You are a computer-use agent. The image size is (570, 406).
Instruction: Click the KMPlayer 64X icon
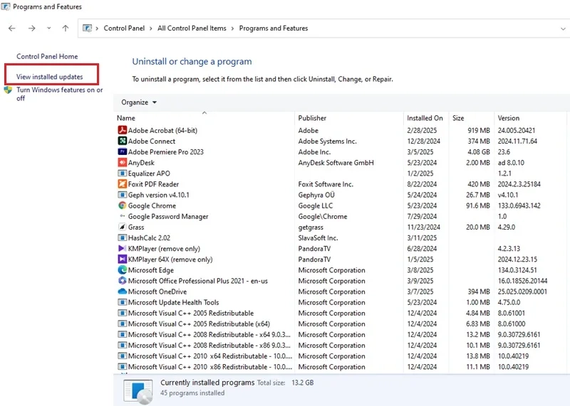[122, 259]
